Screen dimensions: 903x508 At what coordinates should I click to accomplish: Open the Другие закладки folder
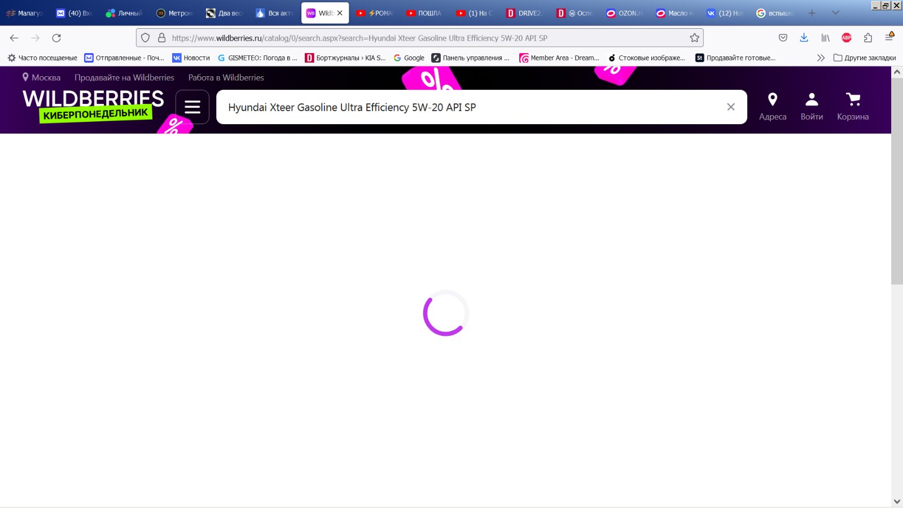(865, 58)
